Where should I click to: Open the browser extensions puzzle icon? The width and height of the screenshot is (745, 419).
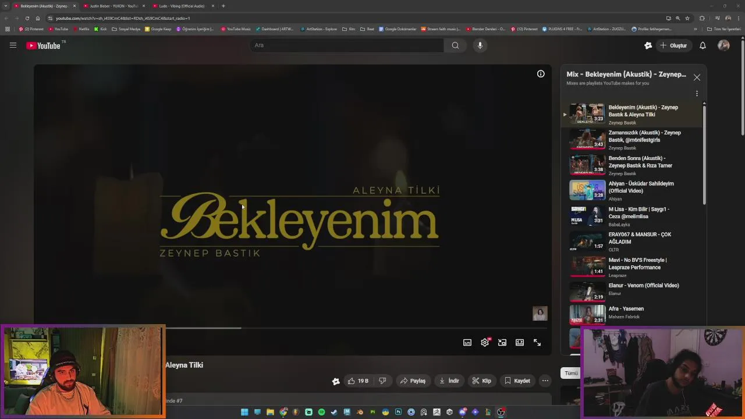702,18
